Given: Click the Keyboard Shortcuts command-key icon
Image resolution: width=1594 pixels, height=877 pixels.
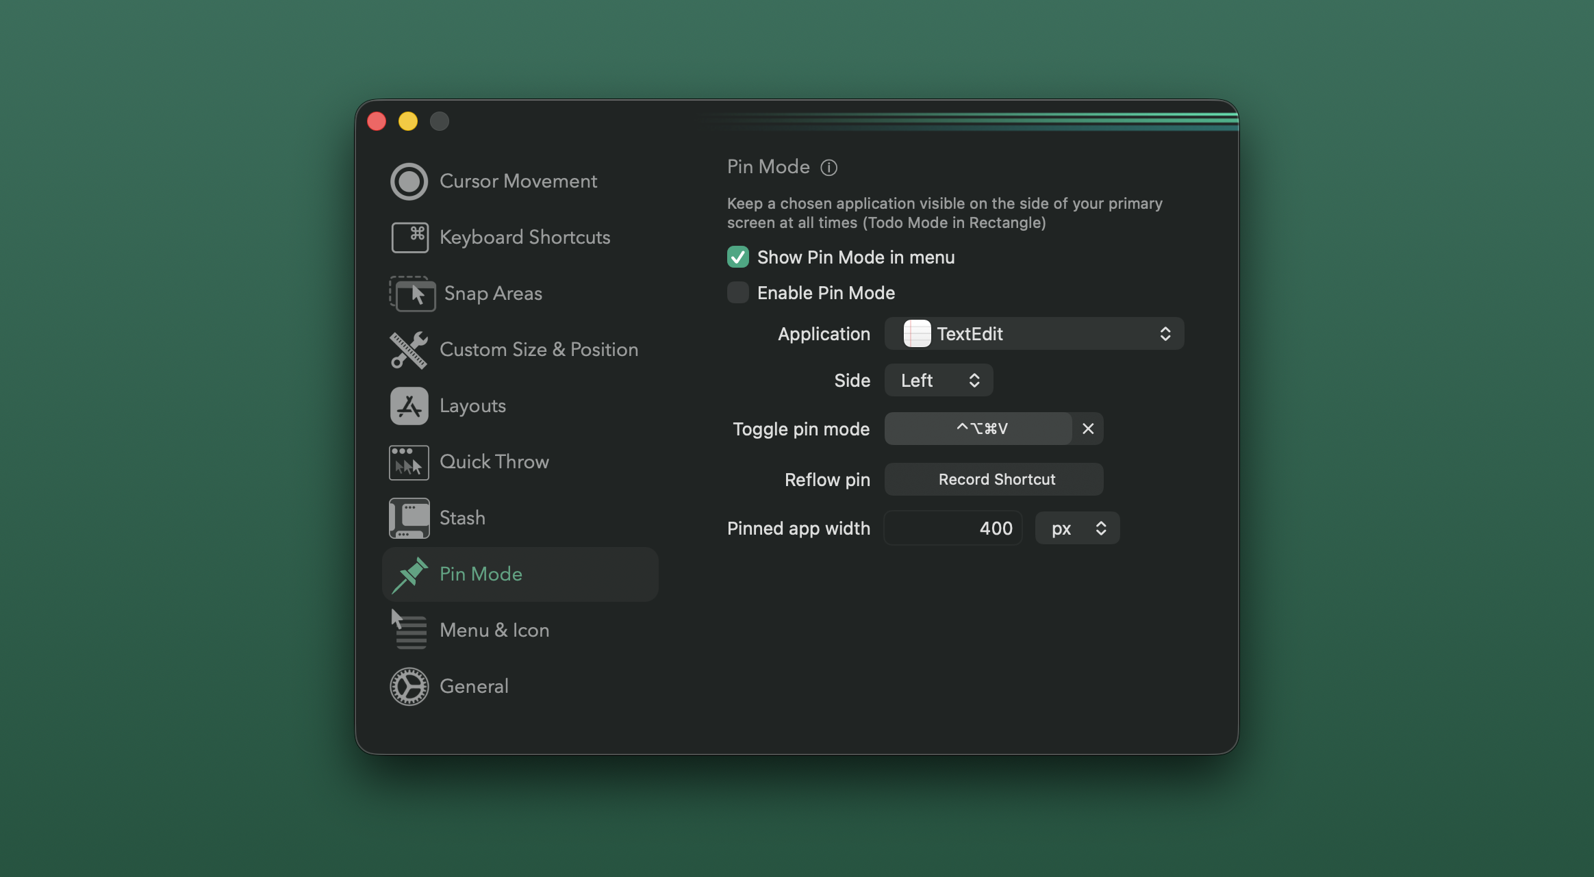Looking at the screenshot, I should (409, 238).
